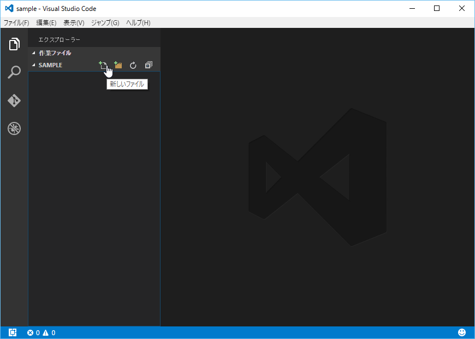Open the ジャンプ(G) menu
This screenshot has width=475, height=339.
pyautogui.click(x=105, y=23)
